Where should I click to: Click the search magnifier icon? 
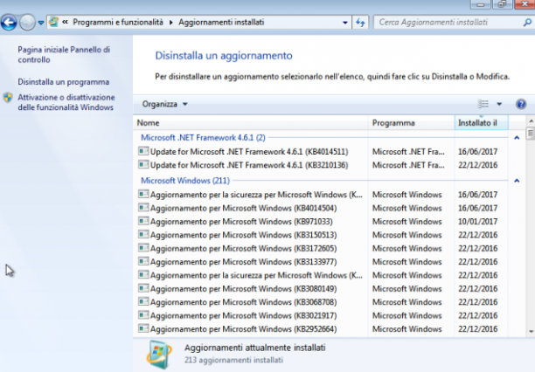tap(527, 23)
